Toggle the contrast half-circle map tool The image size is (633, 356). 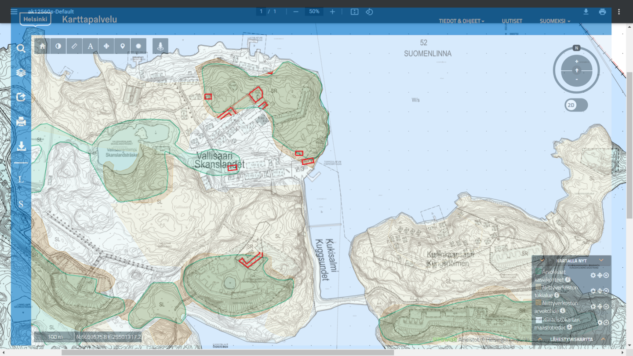pos(58,46)
